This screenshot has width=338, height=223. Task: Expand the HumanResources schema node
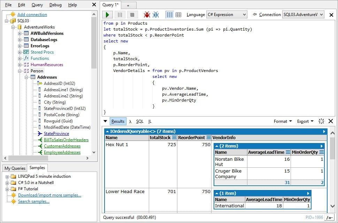click(20, 65)
